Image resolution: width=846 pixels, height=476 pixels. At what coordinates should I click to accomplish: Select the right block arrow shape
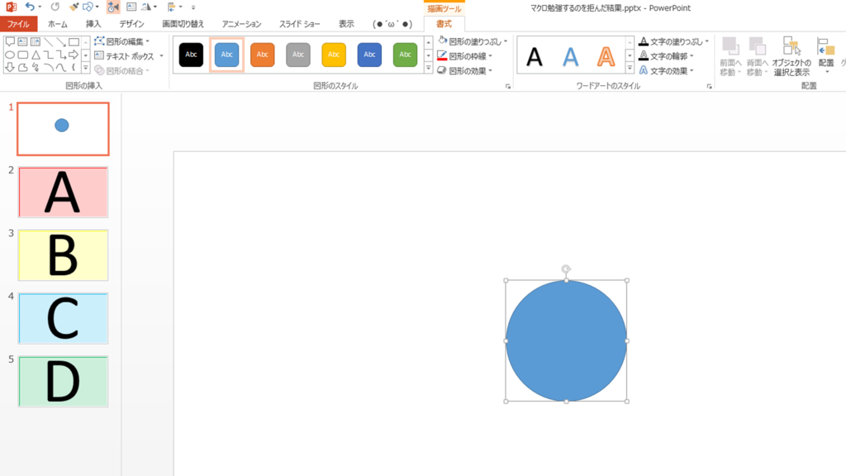(74, 55)
